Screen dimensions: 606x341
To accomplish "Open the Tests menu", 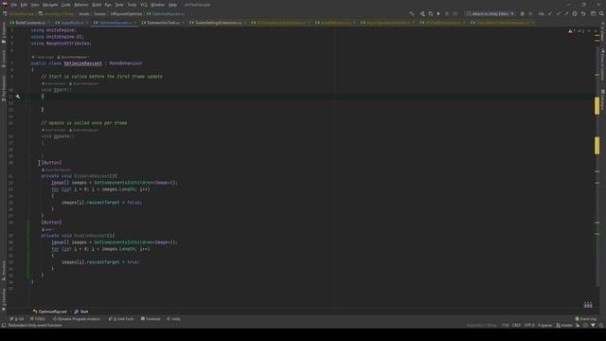I will 119,5.
